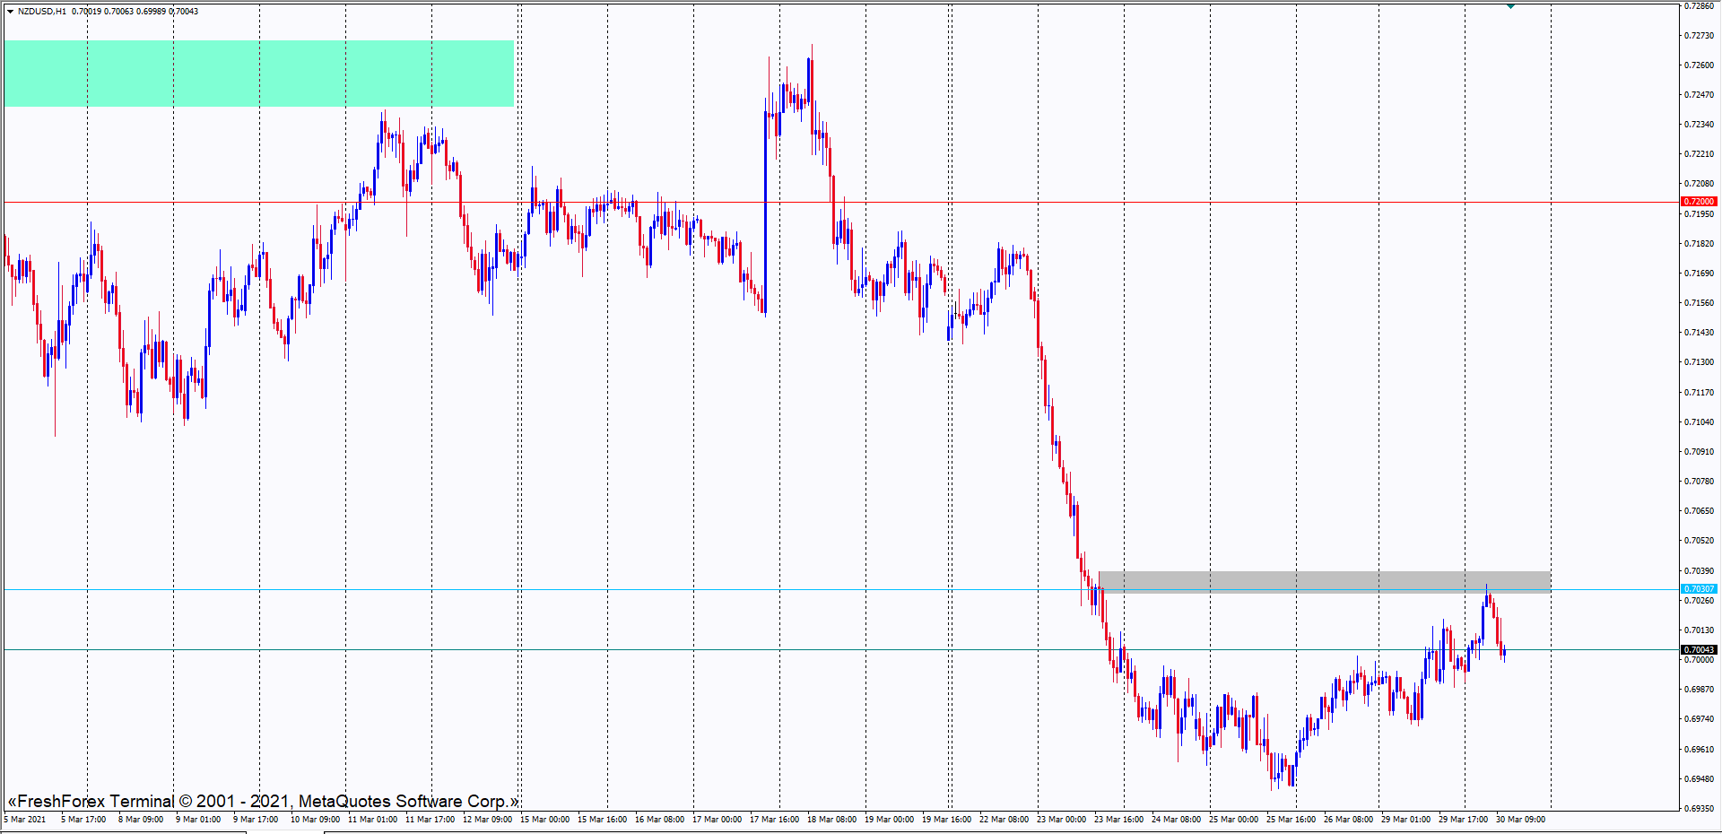This screenshot has height=834, width=1722.
Task: Click the blue 0.70307 price level label
Action: (x=1698, y=589)
